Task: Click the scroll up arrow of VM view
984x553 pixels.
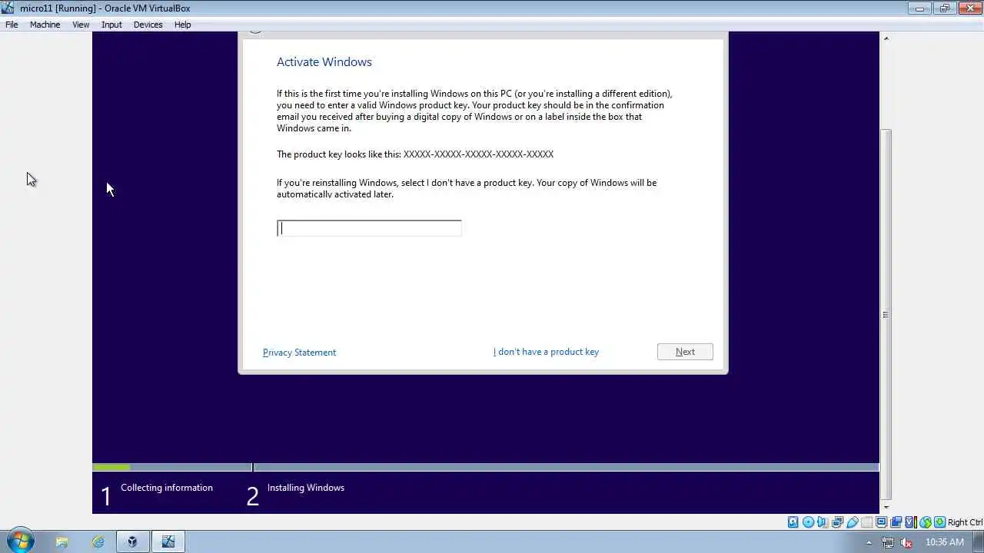Action: pyautogui.click(x=886, y=38)
